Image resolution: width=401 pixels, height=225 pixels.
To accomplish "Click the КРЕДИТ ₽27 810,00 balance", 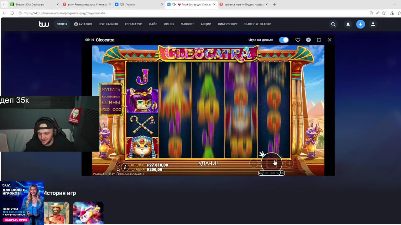I will [149, 165].
